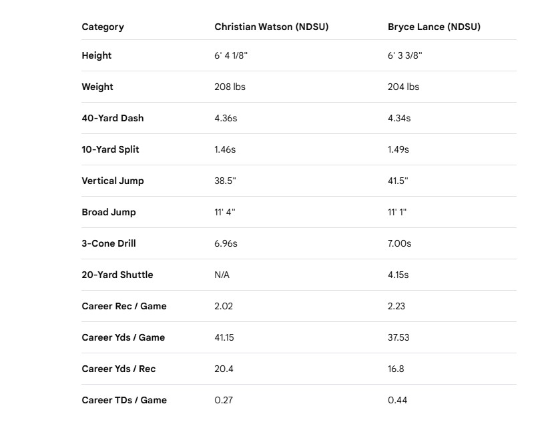Viewport: 560px width, 422px height.
Task: Select the Career Rec / Game label
Action: (x=124, y=306)
